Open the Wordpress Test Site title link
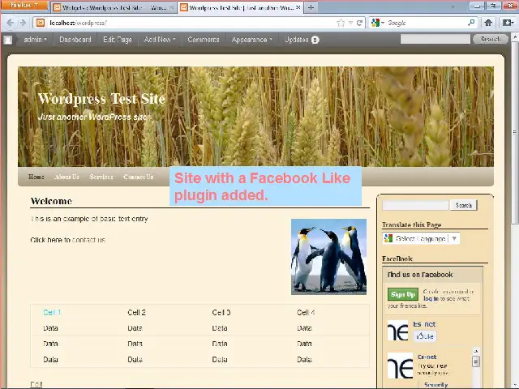The width and height of the screenshot is (519, 389). 101,99
